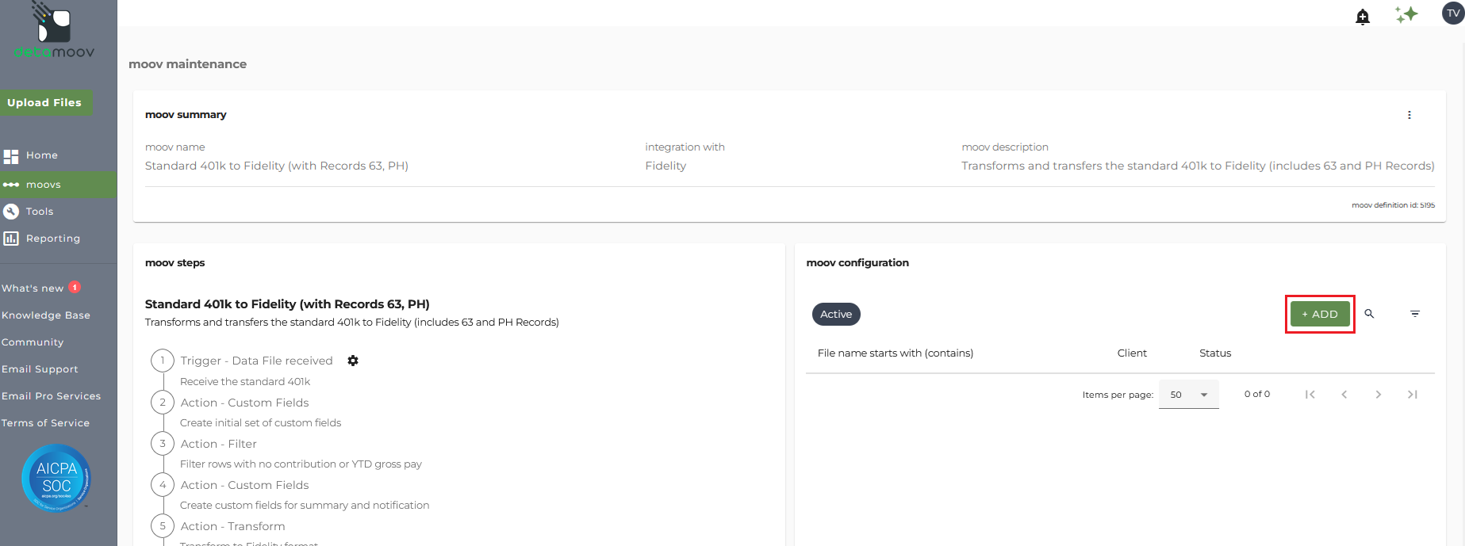Open the trigger step gear settings
This screenshot has width=1465, height=546.
(x=353, y=361)
